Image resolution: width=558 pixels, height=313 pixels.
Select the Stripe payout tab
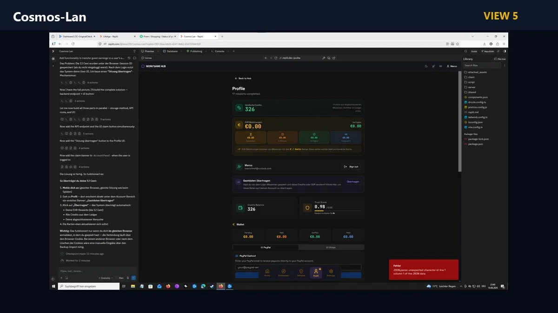point(331,247)
